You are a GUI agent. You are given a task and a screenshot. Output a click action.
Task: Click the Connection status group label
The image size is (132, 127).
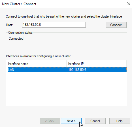(20, 33)
